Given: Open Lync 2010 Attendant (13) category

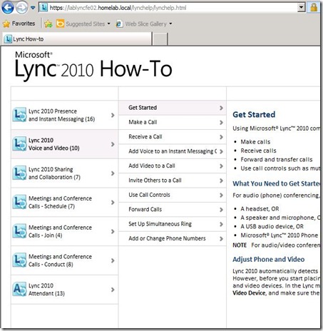Looking at the screenshot, I should (x=65, y=290).
